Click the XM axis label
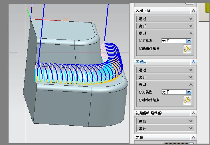Viewport: 210px width, 145px height. pyautogui.click(x=66, y=20)
